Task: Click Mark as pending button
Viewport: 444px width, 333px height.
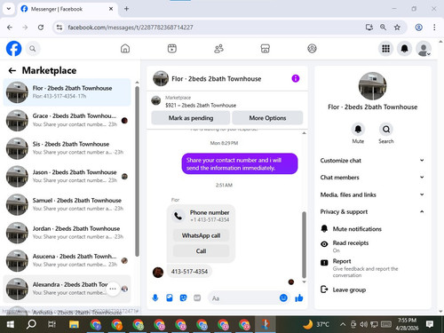Action: click(x=191, y=118)
